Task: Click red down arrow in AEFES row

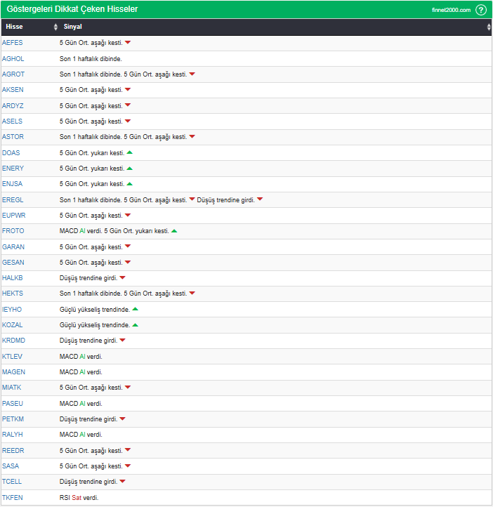Action: click(128, 42)
